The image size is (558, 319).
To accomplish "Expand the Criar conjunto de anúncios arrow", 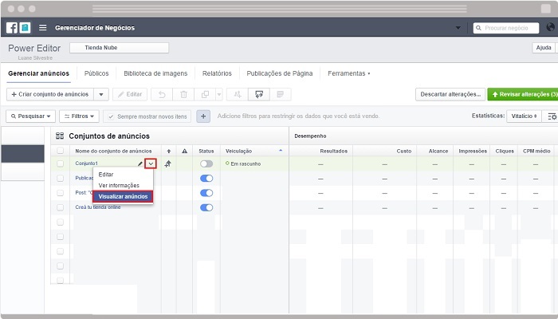I will [101, 94].
